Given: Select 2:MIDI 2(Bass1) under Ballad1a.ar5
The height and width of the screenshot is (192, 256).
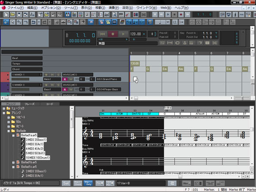Looking at the screenshot, I should [36, 140].
